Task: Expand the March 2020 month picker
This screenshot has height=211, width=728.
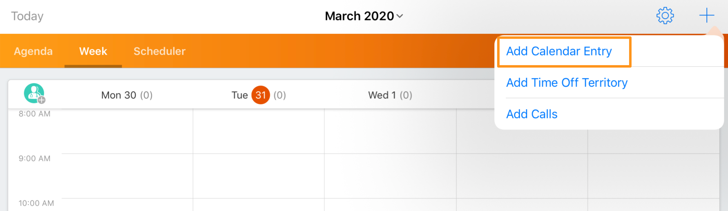Action: click(x=364, y=16)
